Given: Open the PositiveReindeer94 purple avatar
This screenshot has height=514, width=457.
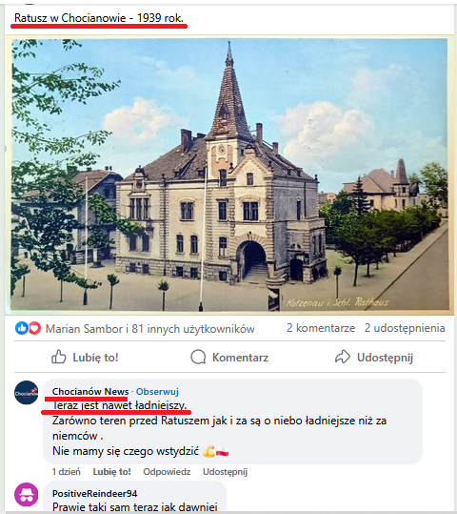Looking at the screenshot, I should point(27,495).
